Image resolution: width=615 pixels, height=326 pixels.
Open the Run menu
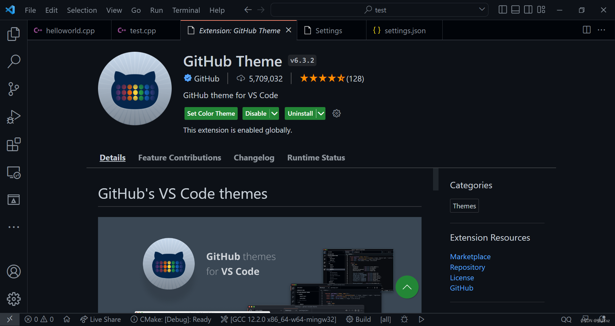coord(157,10)
